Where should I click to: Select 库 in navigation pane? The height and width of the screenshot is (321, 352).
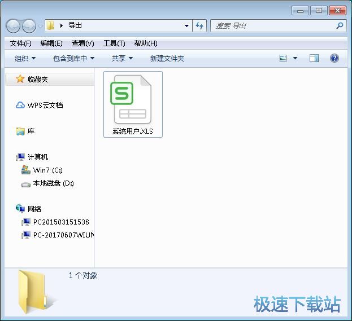(x=31, y=131)
